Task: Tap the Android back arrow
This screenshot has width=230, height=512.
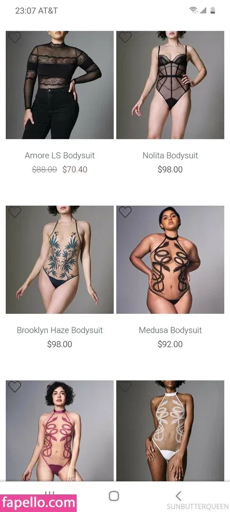Action: (x=178, y=496)
